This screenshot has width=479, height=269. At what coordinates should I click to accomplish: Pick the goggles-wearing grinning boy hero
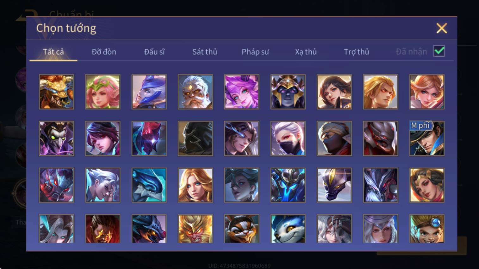click(x=427, y=229)
